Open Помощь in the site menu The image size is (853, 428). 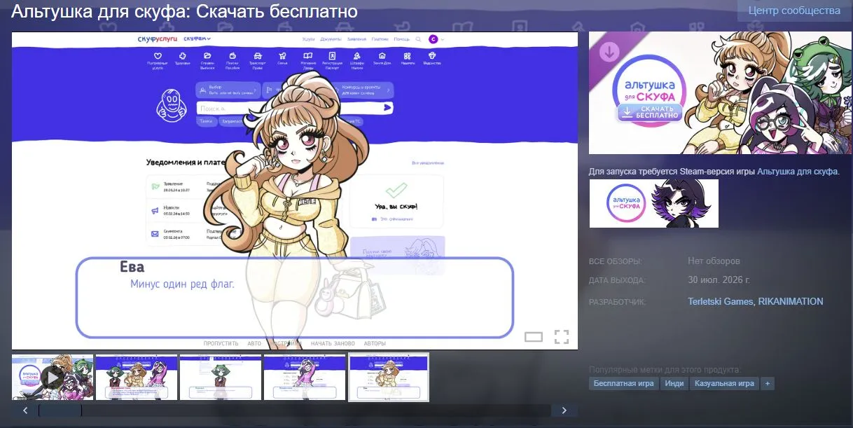pos(401,39)
